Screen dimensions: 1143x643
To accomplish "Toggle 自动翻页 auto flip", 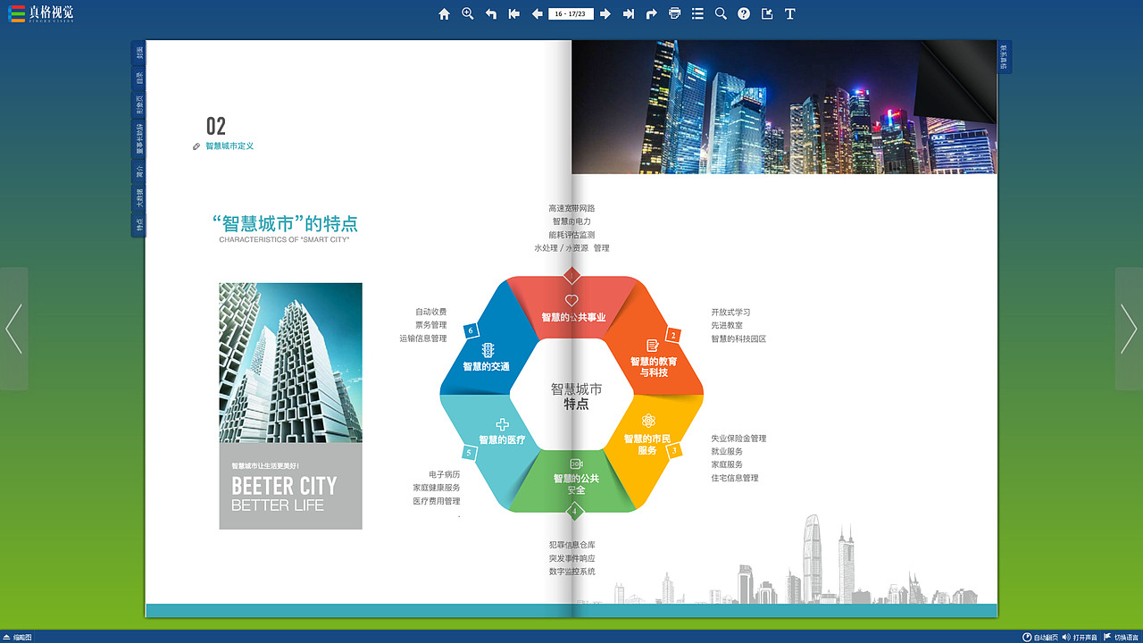I will pyautogui.click(x=1040, y=637).
